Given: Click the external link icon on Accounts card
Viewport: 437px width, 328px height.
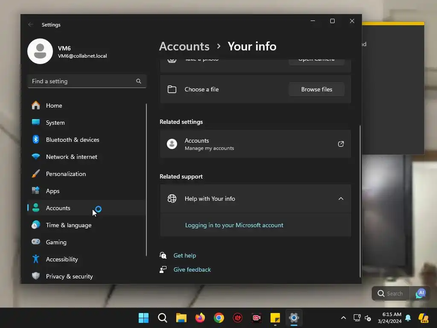Looking at the screenshot, I should coord(341,144).
